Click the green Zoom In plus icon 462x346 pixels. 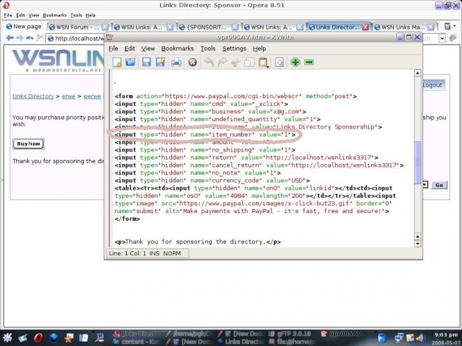pyautogui.click(x=296, y=62)
